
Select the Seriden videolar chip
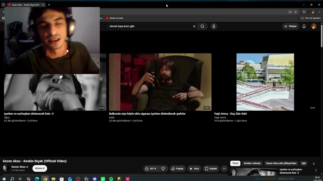[252, 163]
